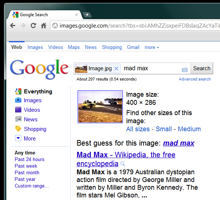
Task: Select Everything in the left sidebar
Action: (38, 92)
